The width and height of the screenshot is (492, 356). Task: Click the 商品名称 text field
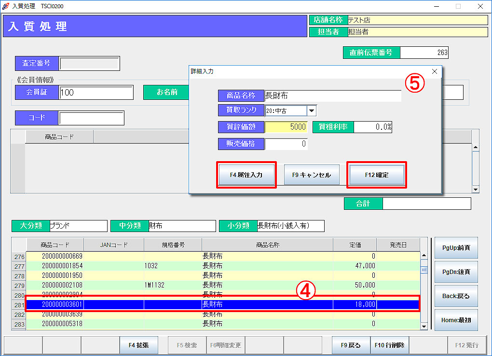pyautogui.click(x=333, y=96)
